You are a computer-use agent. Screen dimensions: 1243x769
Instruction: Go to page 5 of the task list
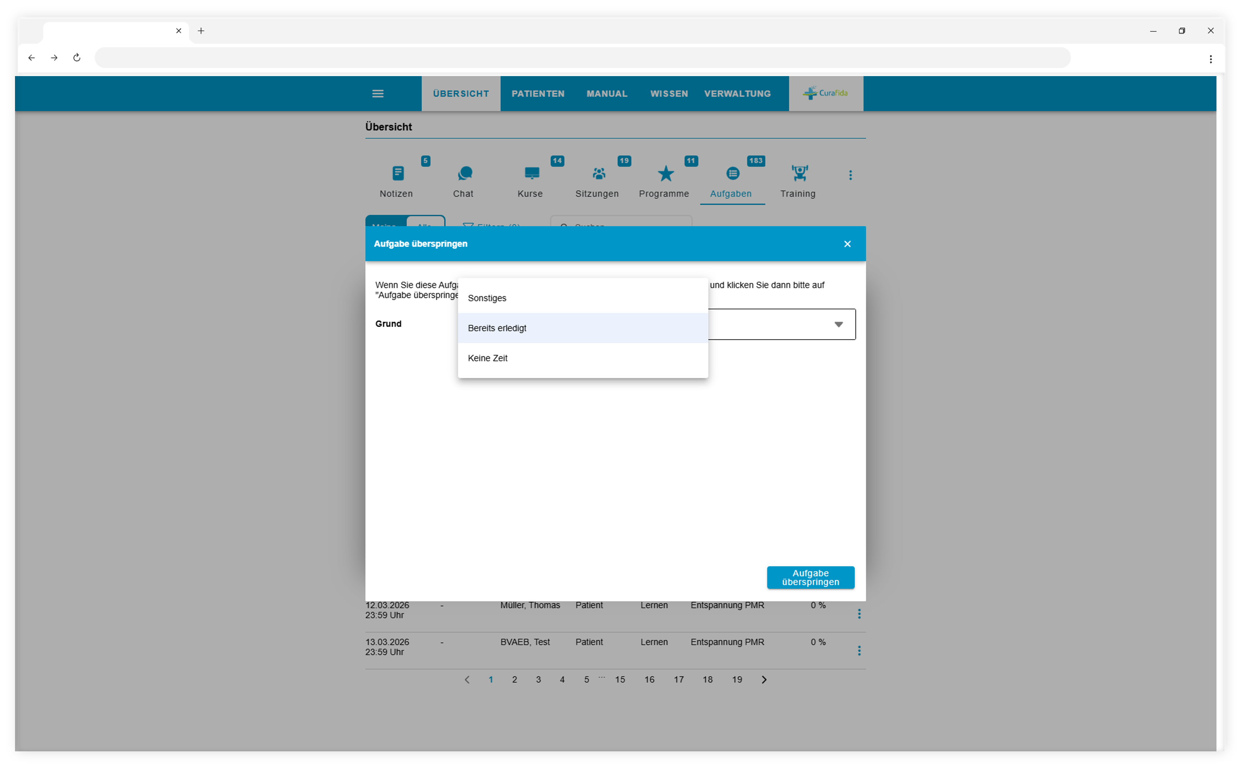pos(587,679)
